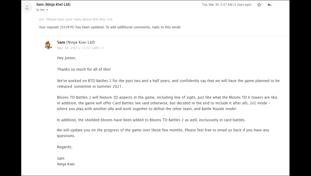Click the "Ninja Kiwi" signature line
This screenshot has height=176, width=311.
(x=66, y=164)
